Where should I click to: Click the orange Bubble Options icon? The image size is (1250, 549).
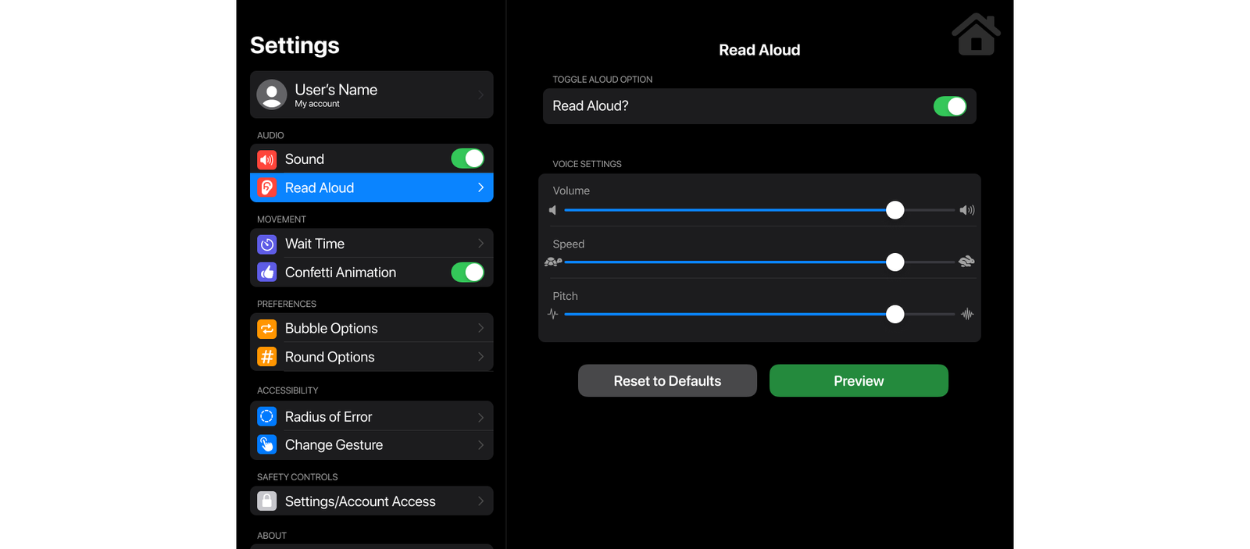[x=267, y=329]
